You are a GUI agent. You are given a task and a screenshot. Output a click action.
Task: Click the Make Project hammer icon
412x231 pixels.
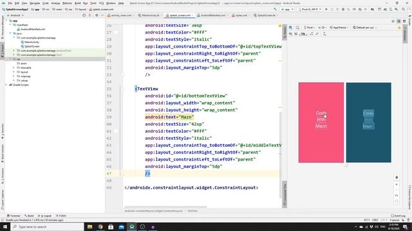[275, 10]
